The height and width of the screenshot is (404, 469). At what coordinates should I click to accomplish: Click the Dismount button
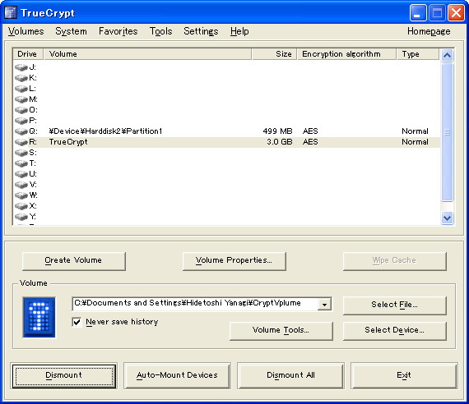pos(63,375)
